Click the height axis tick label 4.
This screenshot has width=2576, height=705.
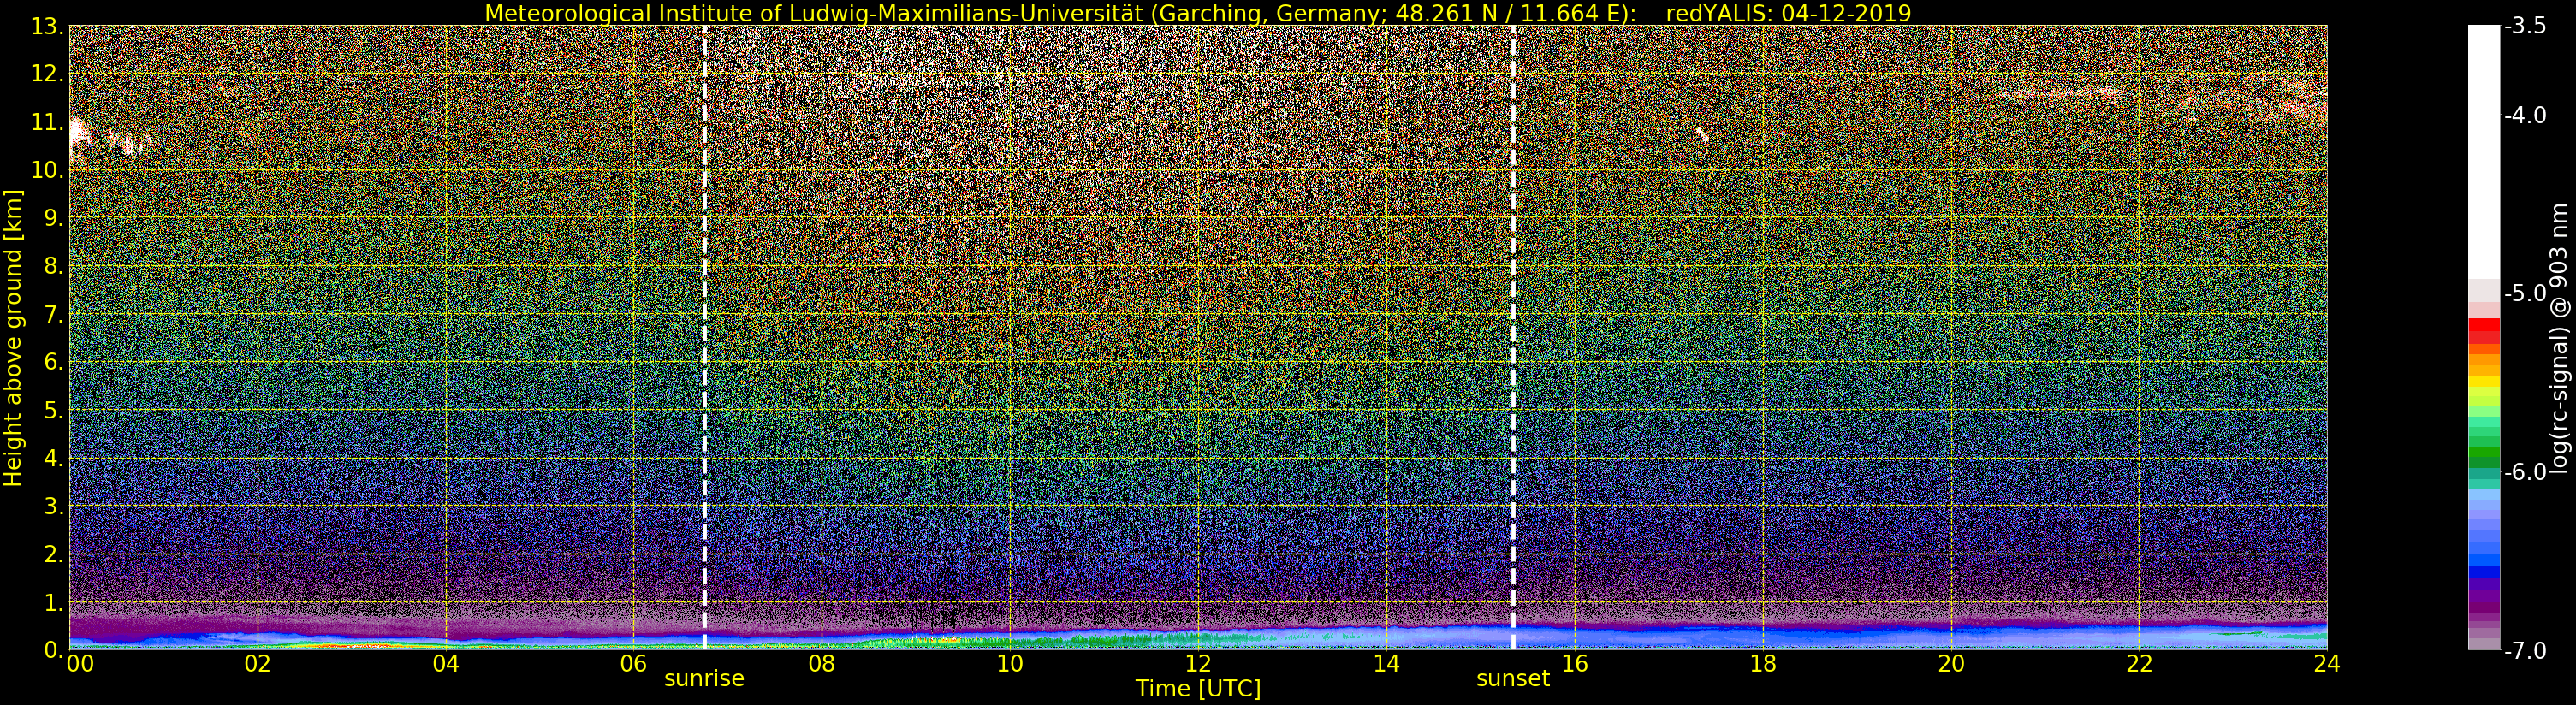coord(52,459)
